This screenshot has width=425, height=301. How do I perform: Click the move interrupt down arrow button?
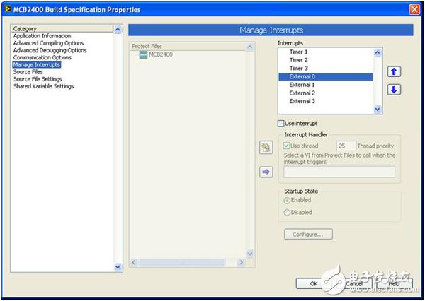point(394,90)
